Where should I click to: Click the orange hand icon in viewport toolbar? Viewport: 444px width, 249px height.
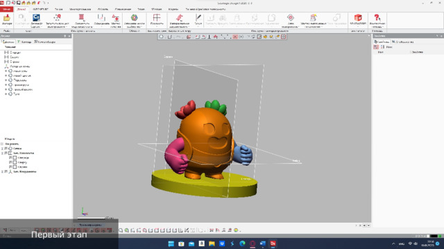(265, 37)
